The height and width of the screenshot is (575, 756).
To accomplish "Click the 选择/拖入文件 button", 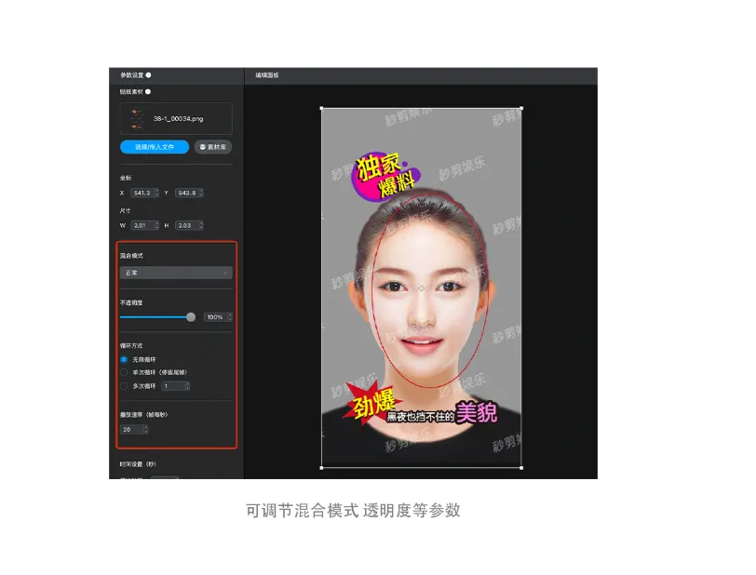I will pyautogui.click(x=155, y=147).
